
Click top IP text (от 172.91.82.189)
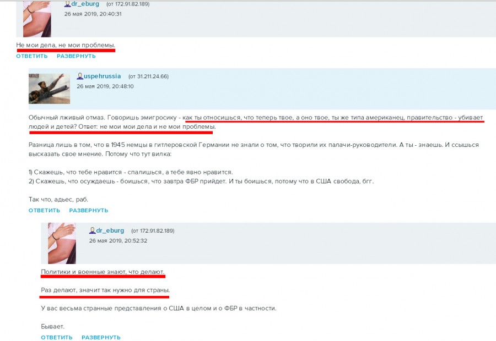pyautogui.click(x=128, y=4)
